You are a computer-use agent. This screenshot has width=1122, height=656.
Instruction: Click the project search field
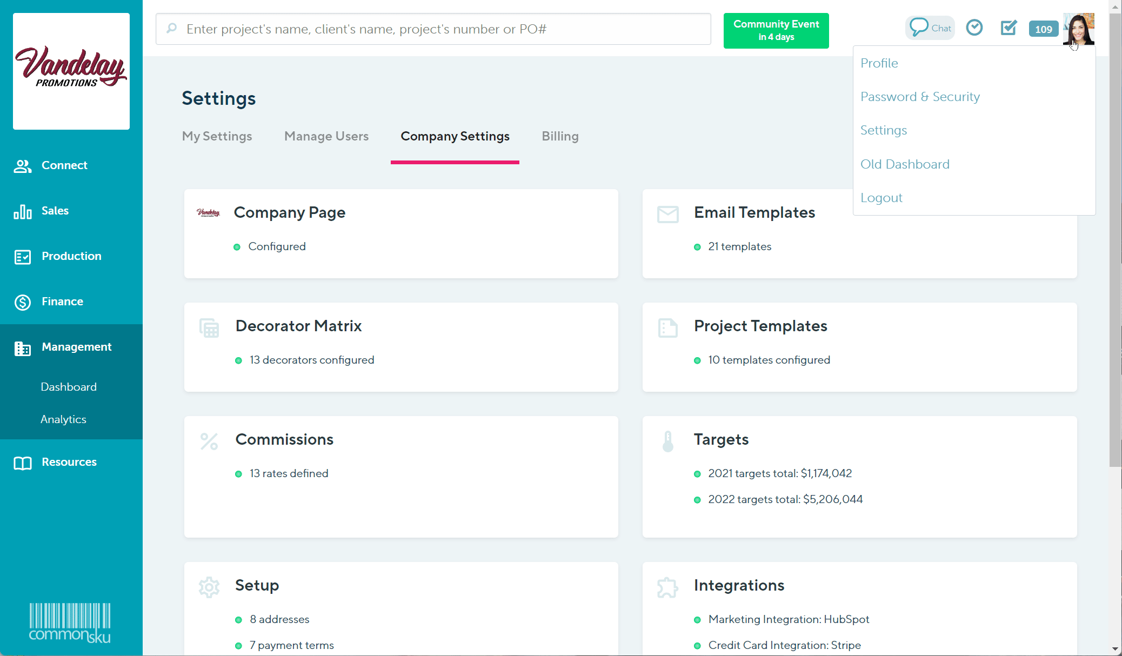(432, 29)
